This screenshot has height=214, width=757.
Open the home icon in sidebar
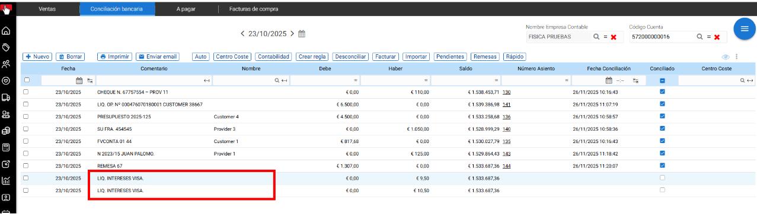6,31
